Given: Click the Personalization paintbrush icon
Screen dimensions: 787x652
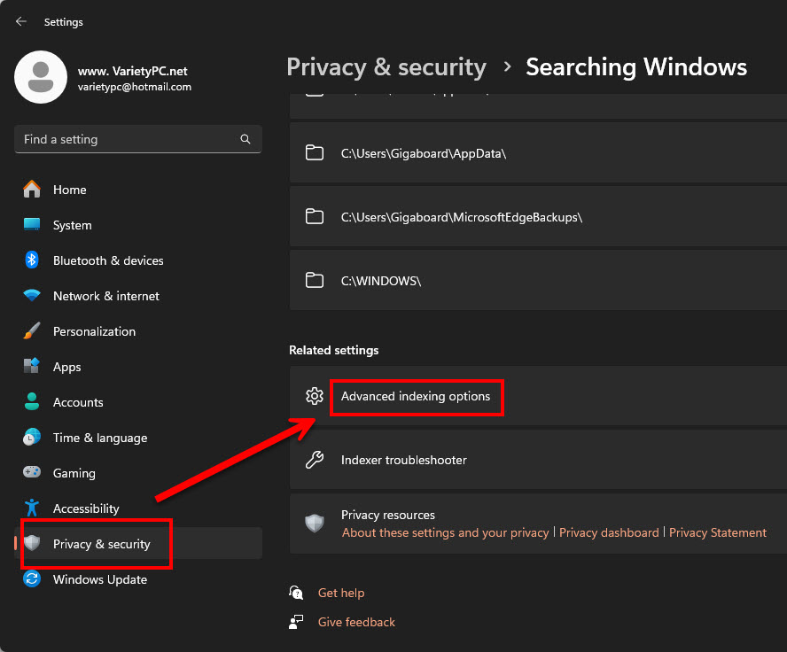Looking at the screenshot, I should click(x=32, y=330).
